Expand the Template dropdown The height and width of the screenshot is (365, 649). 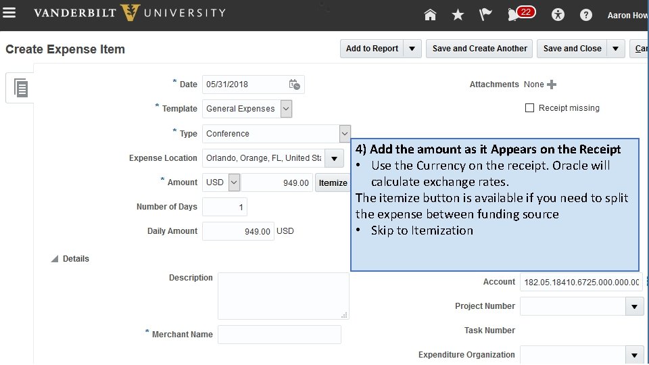pyautogui.click(x=286, y=109)
